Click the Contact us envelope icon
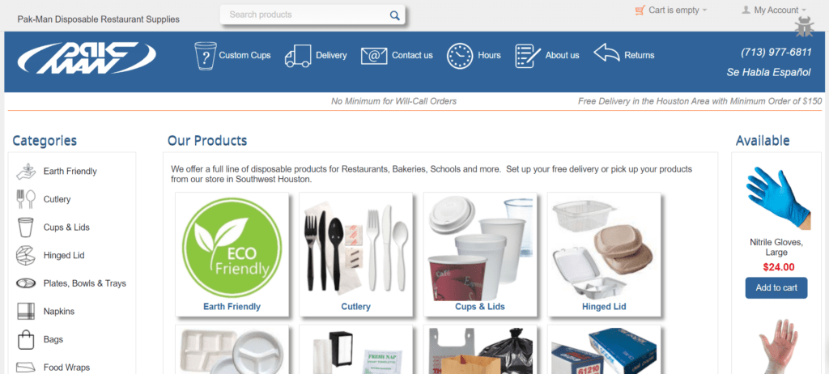The width and height of the screenshot is (829, 374). point(374,56)
